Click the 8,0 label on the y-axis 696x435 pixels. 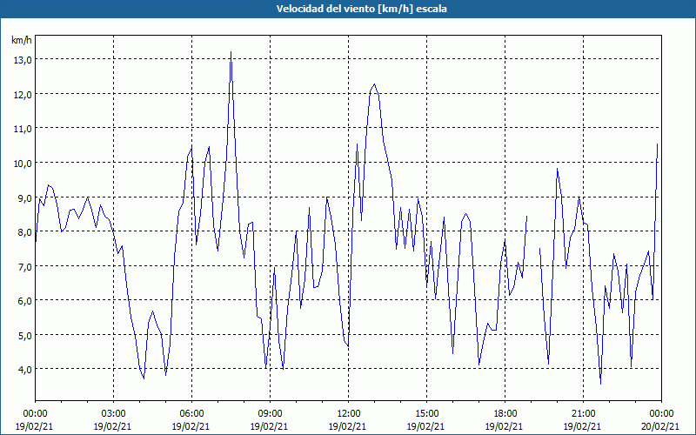tap(25, 232)
